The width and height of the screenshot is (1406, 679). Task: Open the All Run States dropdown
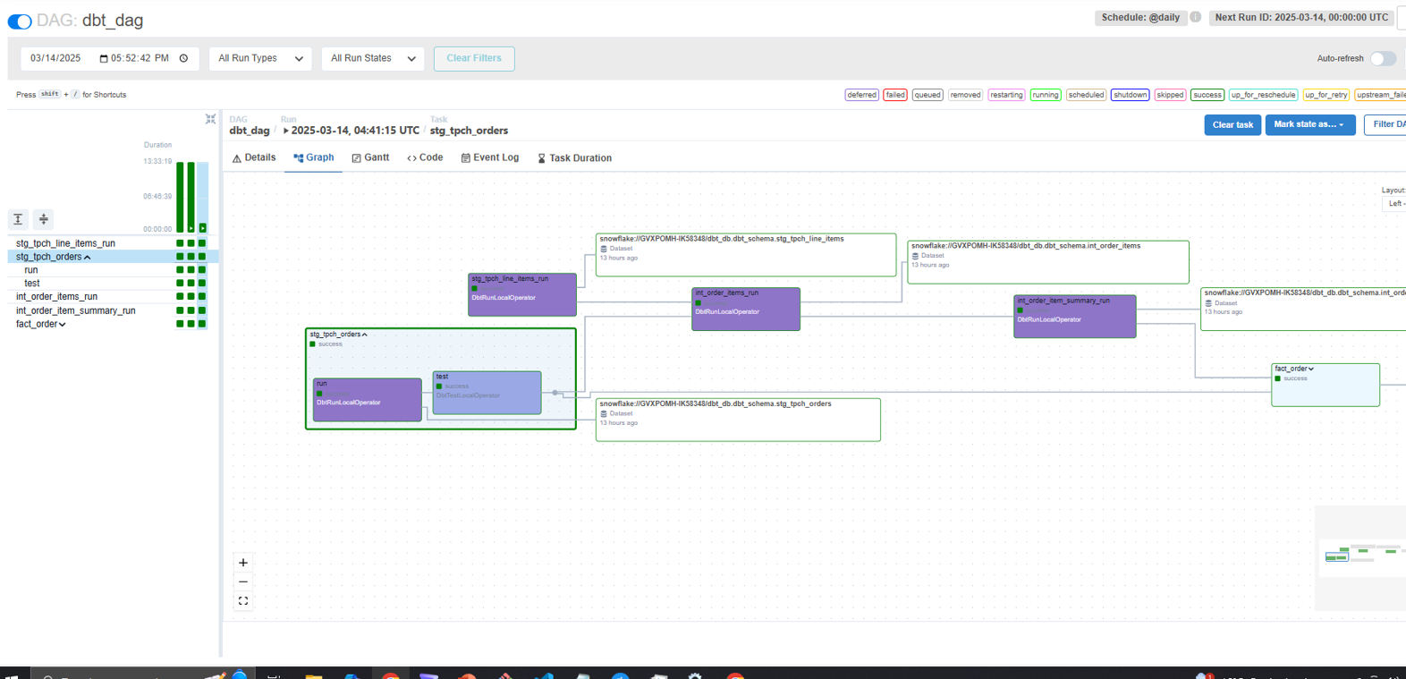point(373,58)
